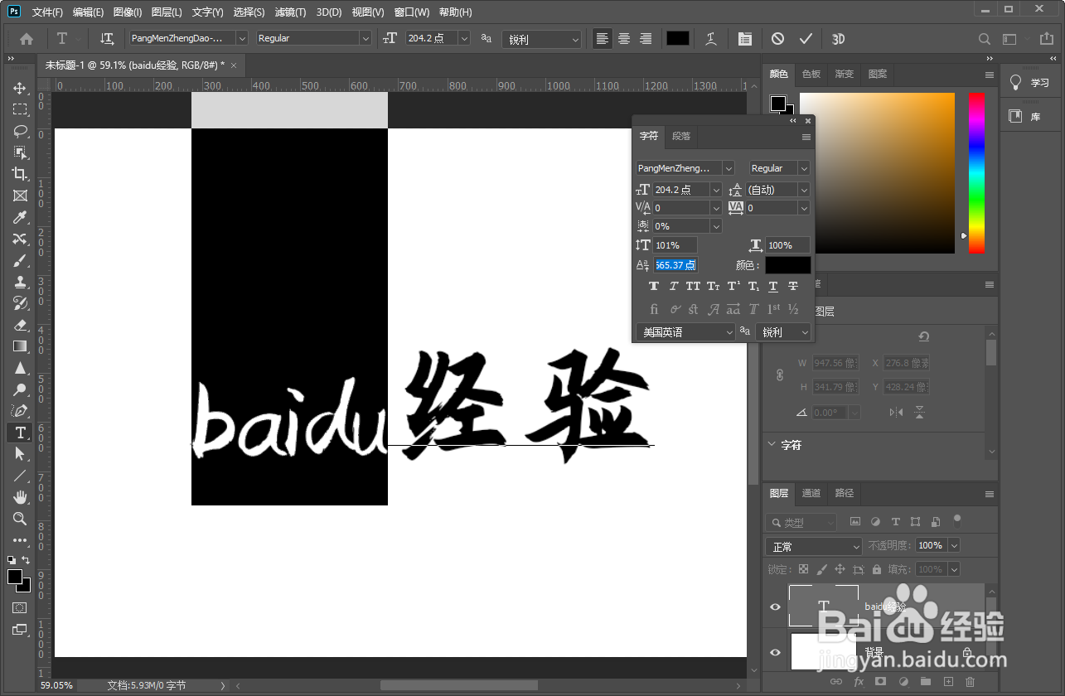Screen dimensions: 1065x696
Task: Select the Clone Stamp tool
Action: [20, 282]
